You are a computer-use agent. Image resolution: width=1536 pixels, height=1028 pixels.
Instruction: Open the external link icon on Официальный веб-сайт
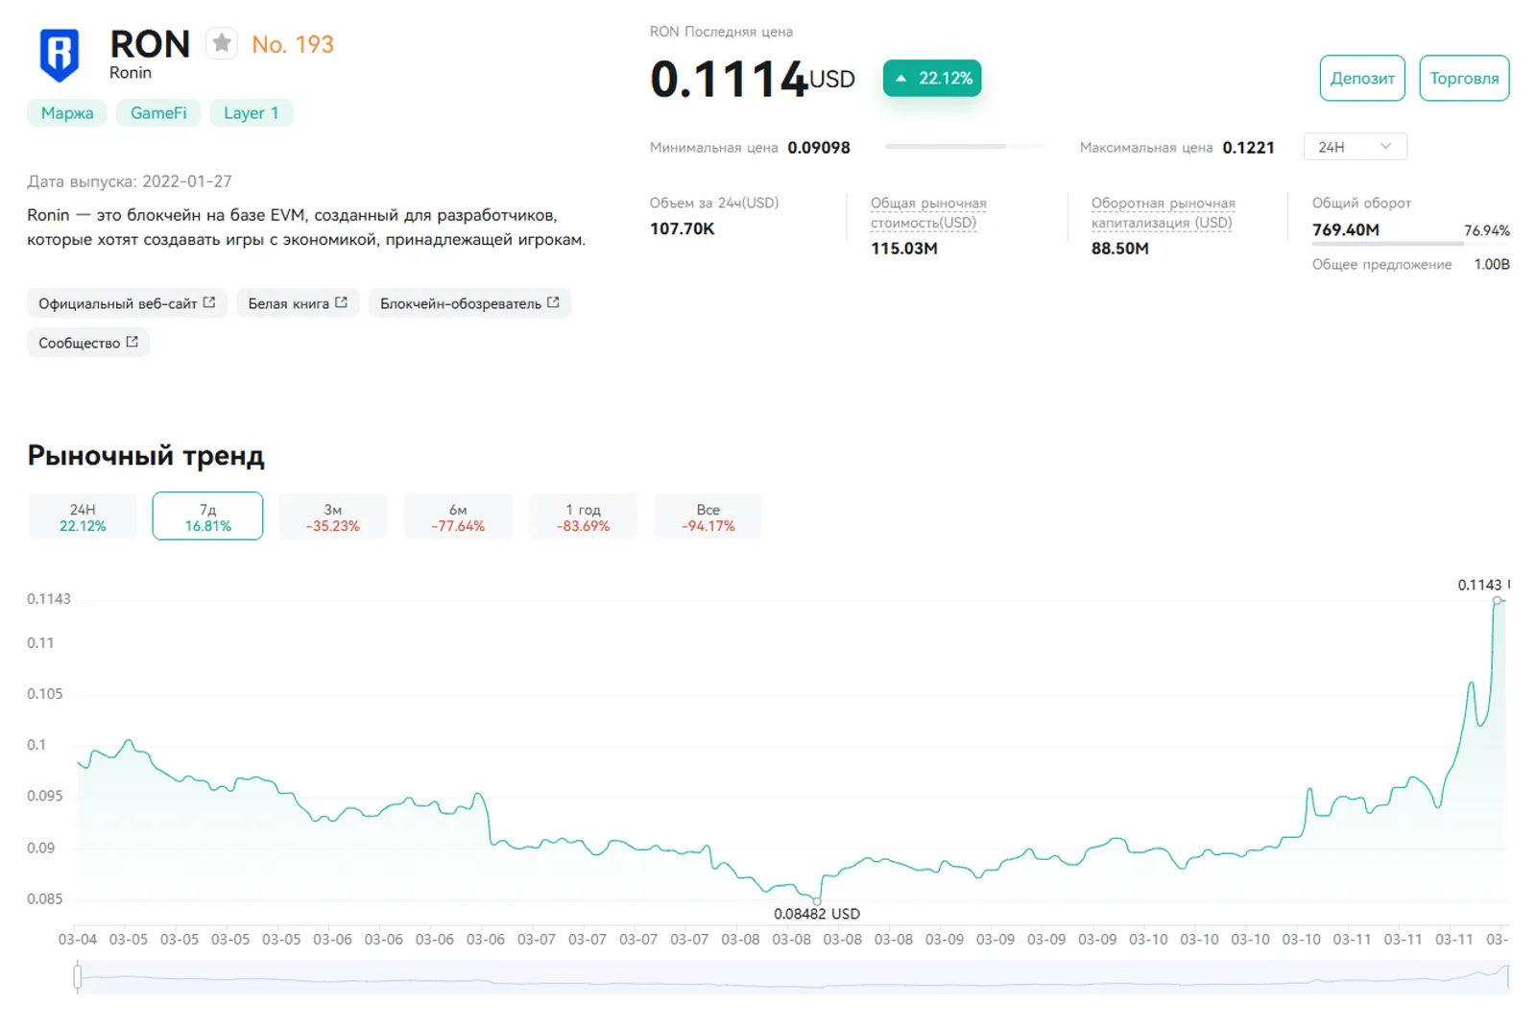point(209,302)
